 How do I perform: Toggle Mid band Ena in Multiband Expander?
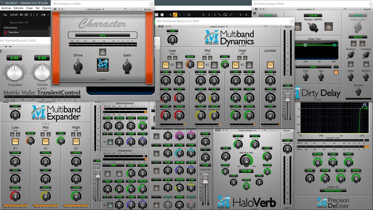pos(46,141)
